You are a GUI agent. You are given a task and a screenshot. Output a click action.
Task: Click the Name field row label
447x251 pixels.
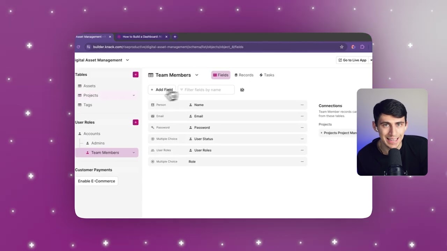tap(199, 105)
